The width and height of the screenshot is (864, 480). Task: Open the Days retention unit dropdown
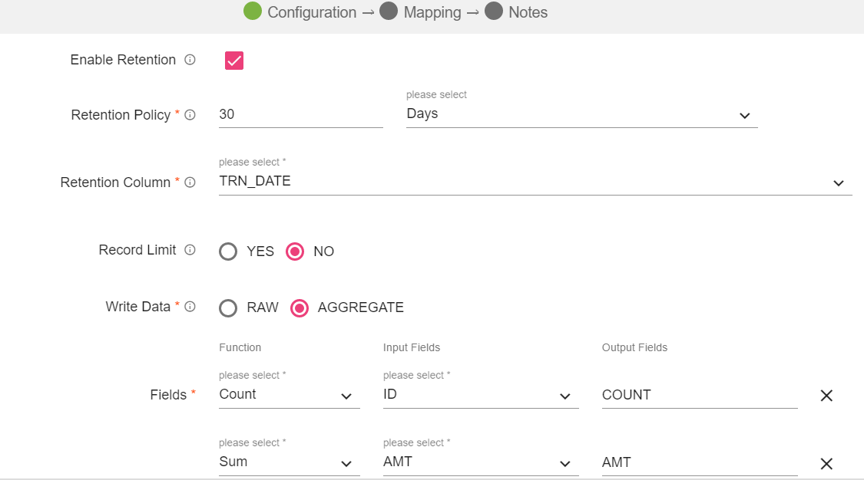coord(581,114)
